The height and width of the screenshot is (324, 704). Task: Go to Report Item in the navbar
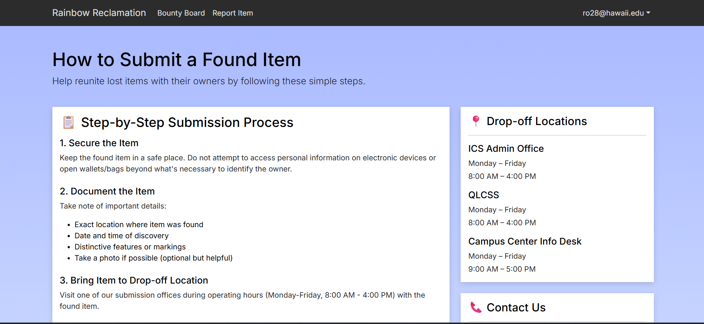[x=233, y=13]
